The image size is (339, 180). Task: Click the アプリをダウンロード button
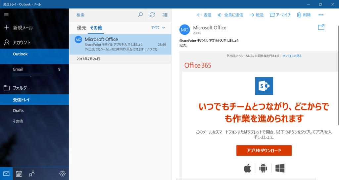point(264,151)
